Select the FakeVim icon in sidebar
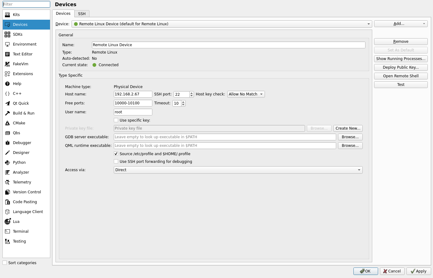Viewport: 433px width, 278px height. 7,64
